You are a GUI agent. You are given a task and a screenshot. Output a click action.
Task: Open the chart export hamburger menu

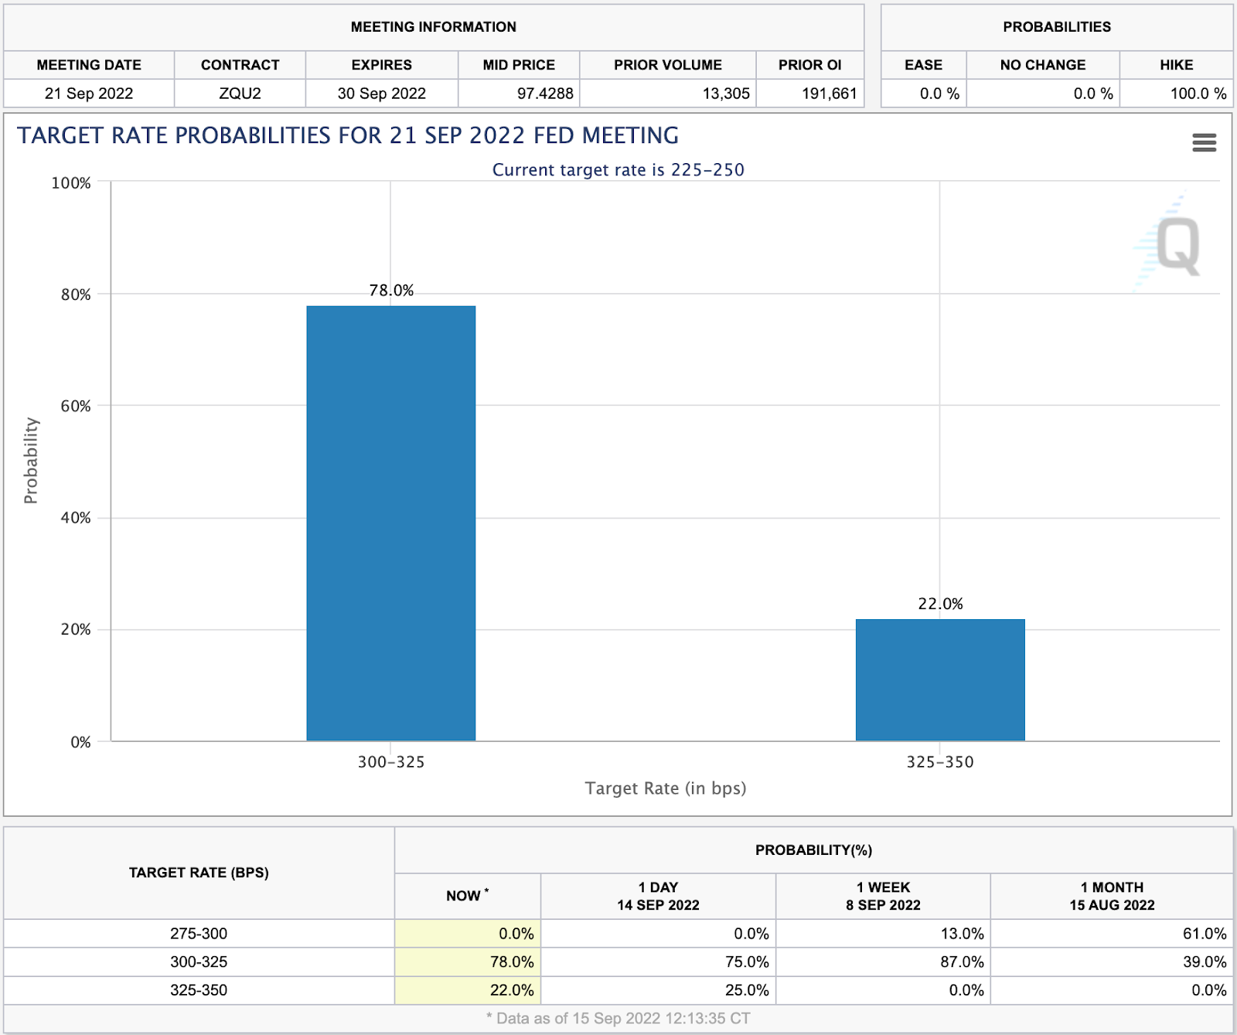1203,143
